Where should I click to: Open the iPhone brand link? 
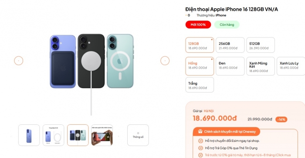point(221,15)
